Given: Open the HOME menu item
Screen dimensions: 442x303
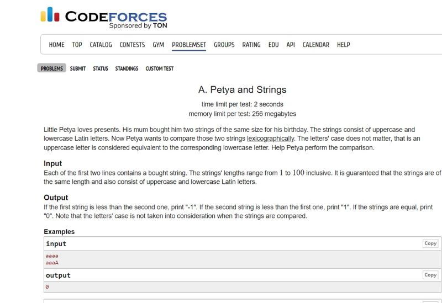Looking at the screenshot, I should (57, 45).
